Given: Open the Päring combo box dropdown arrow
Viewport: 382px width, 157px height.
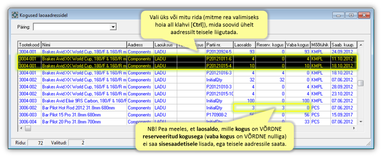Looking at the screenshot, I should (x=113, y=27).
